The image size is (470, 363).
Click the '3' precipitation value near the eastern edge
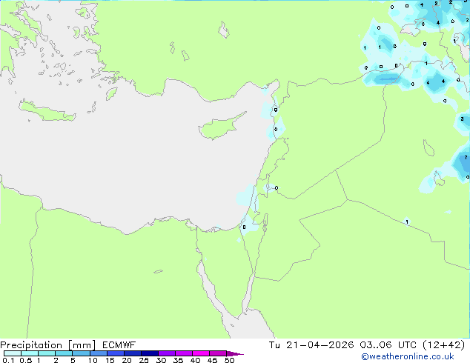tap(462, 119)
